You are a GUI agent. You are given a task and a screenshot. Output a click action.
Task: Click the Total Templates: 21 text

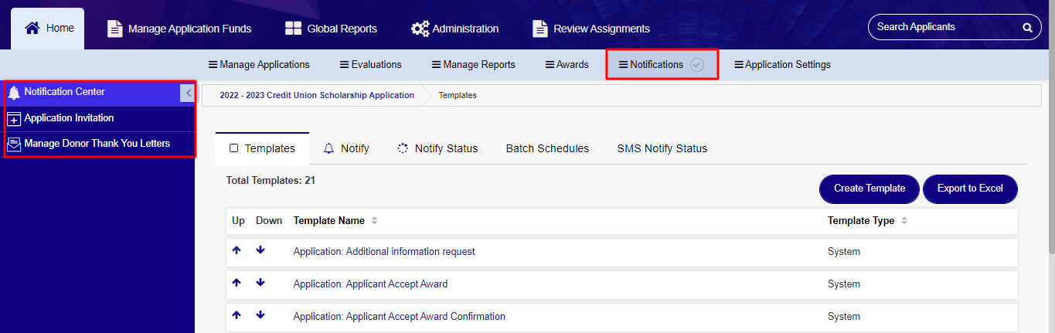point(271,180)
